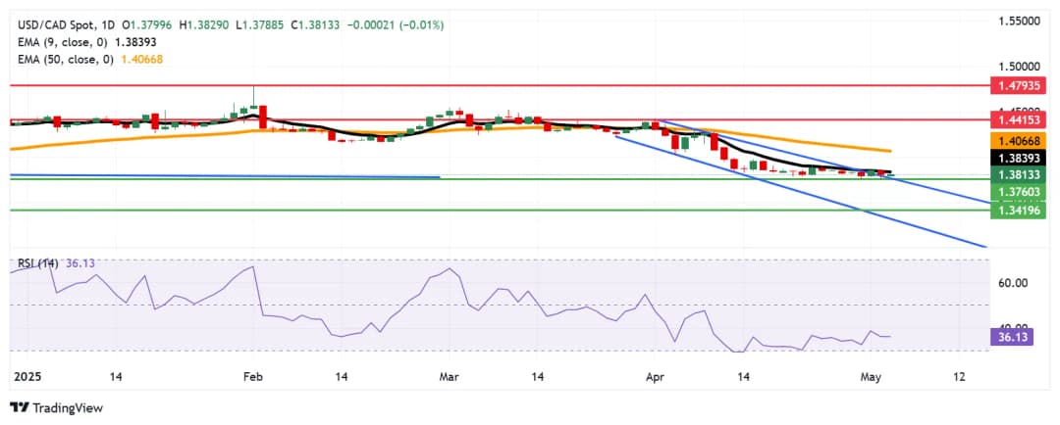Select the Feb date on time axis

(253, 376)
